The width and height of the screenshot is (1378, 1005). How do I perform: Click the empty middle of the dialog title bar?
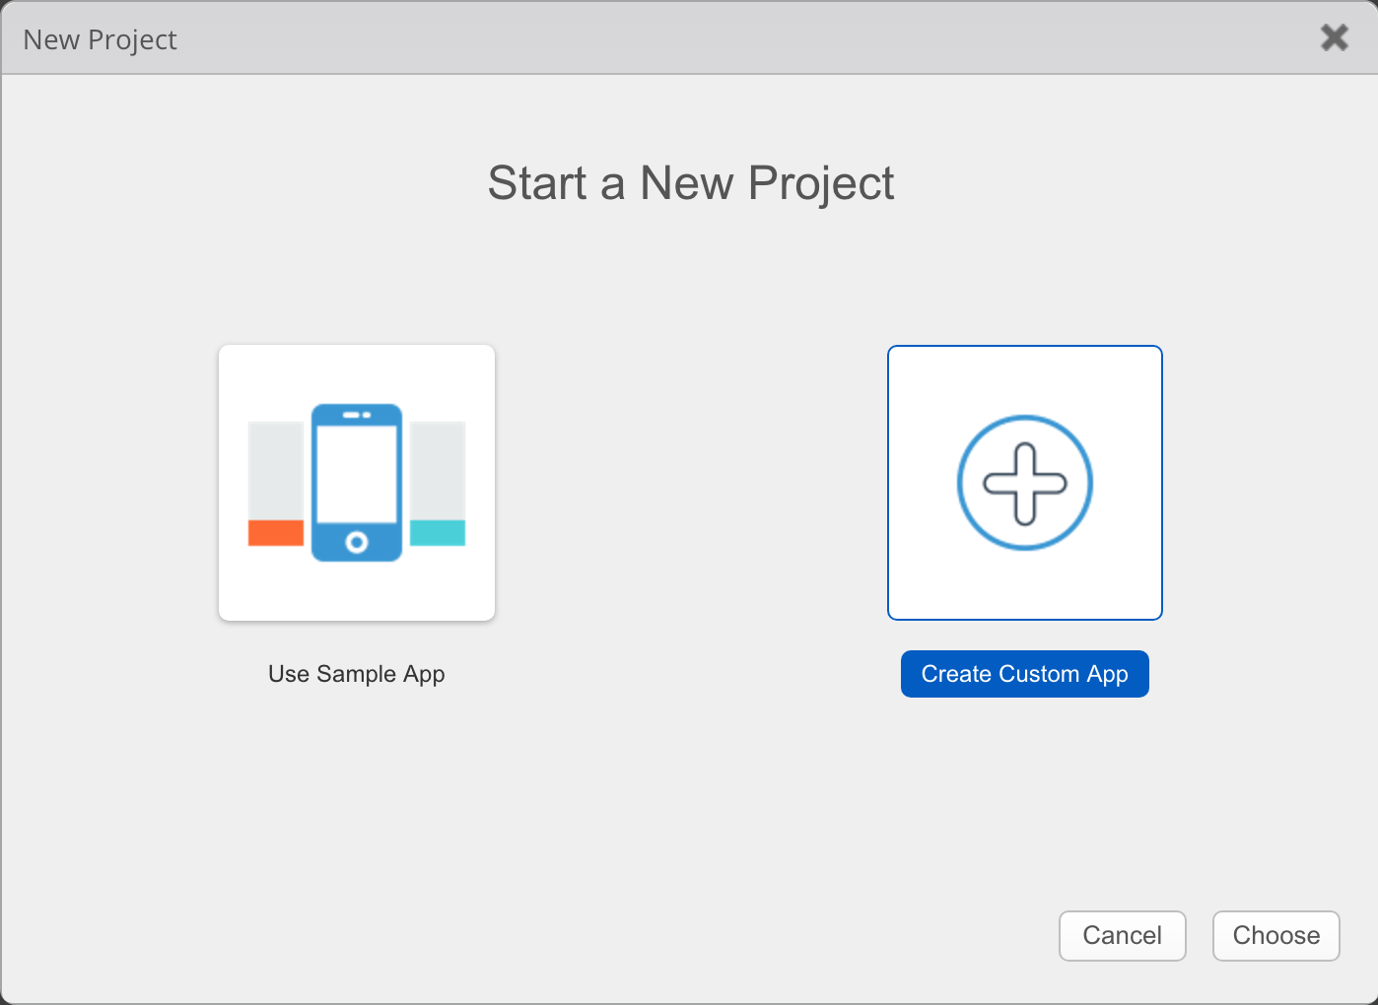tap(690, 39)
